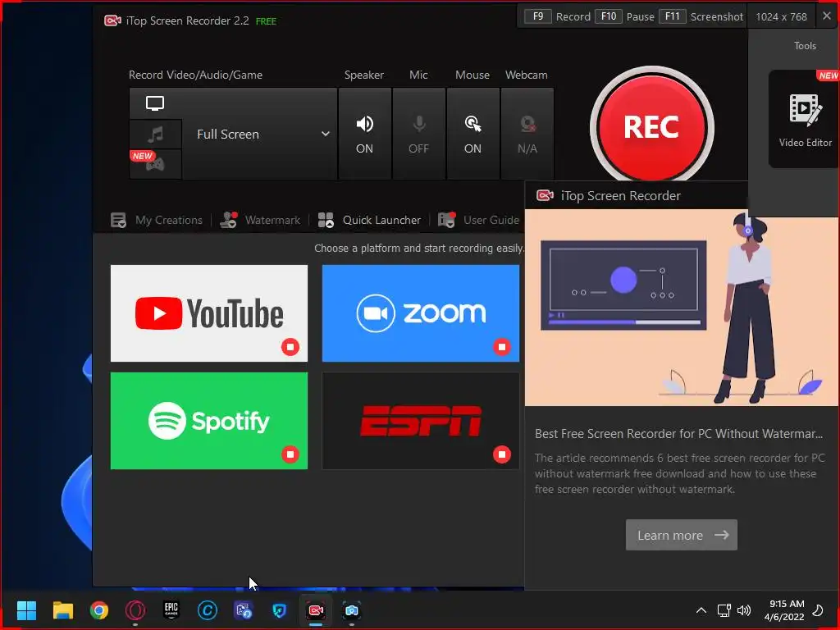Click the 1024 x 768 resolution text
This screenshot has height=630, width=840.
[781, 16]
